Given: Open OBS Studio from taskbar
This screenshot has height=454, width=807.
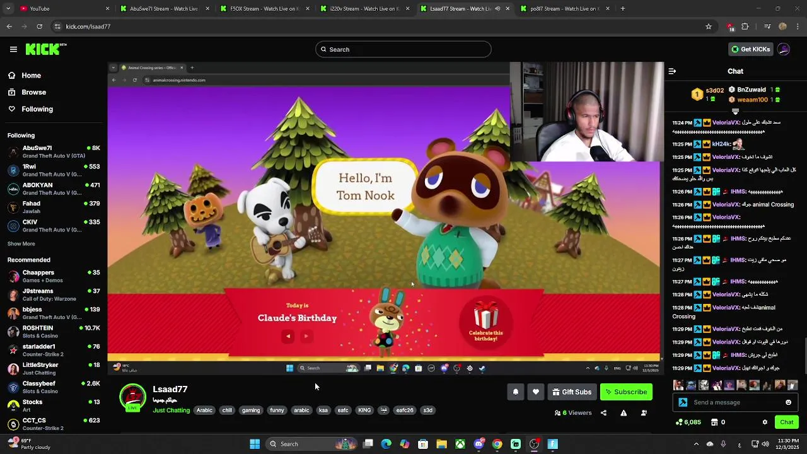Looking at the screenshot, I should (535, 445).
